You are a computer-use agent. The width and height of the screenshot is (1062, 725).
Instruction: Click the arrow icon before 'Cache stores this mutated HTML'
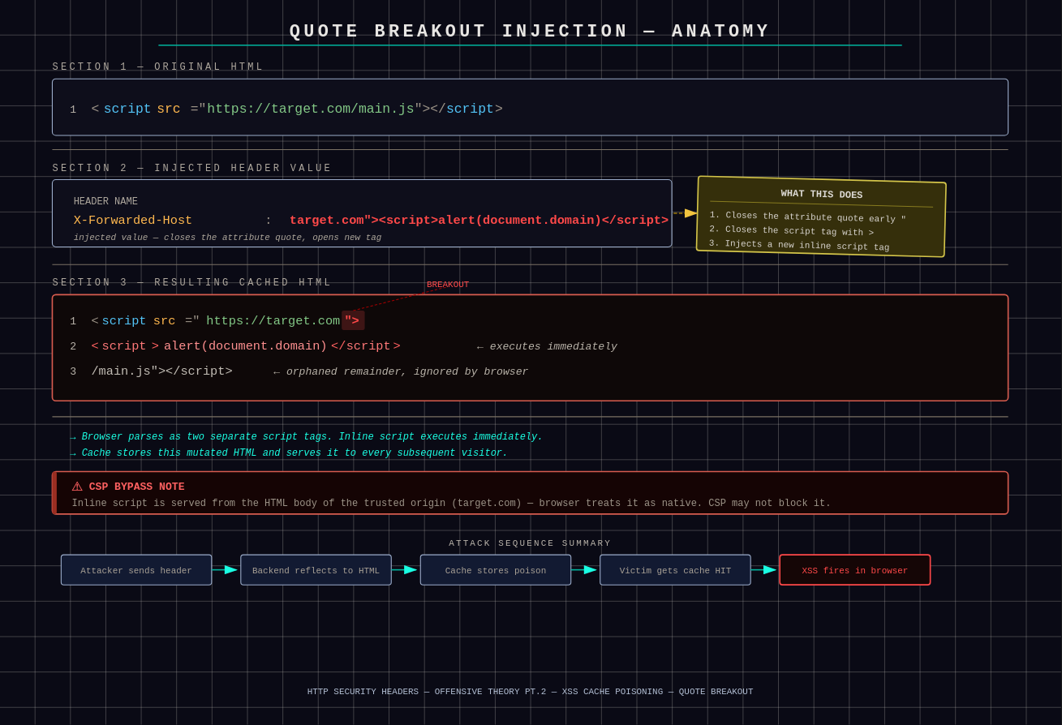[x=72, y=453]
